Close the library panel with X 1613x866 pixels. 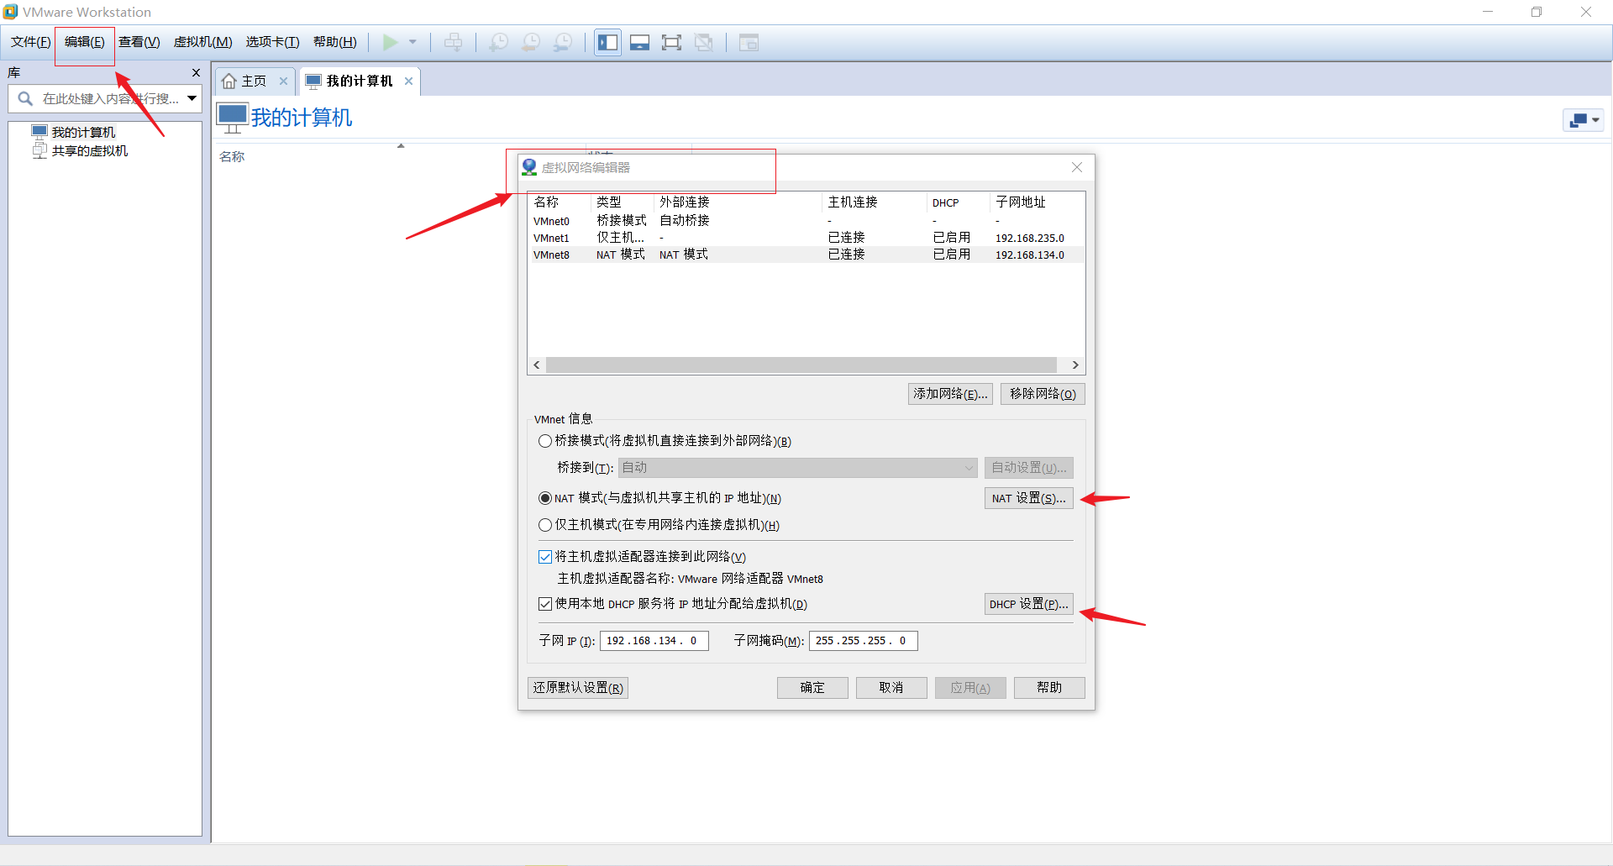196,73
